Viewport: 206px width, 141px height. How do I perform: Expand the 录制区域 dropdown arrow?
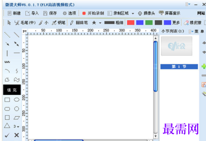coord(133,13)
